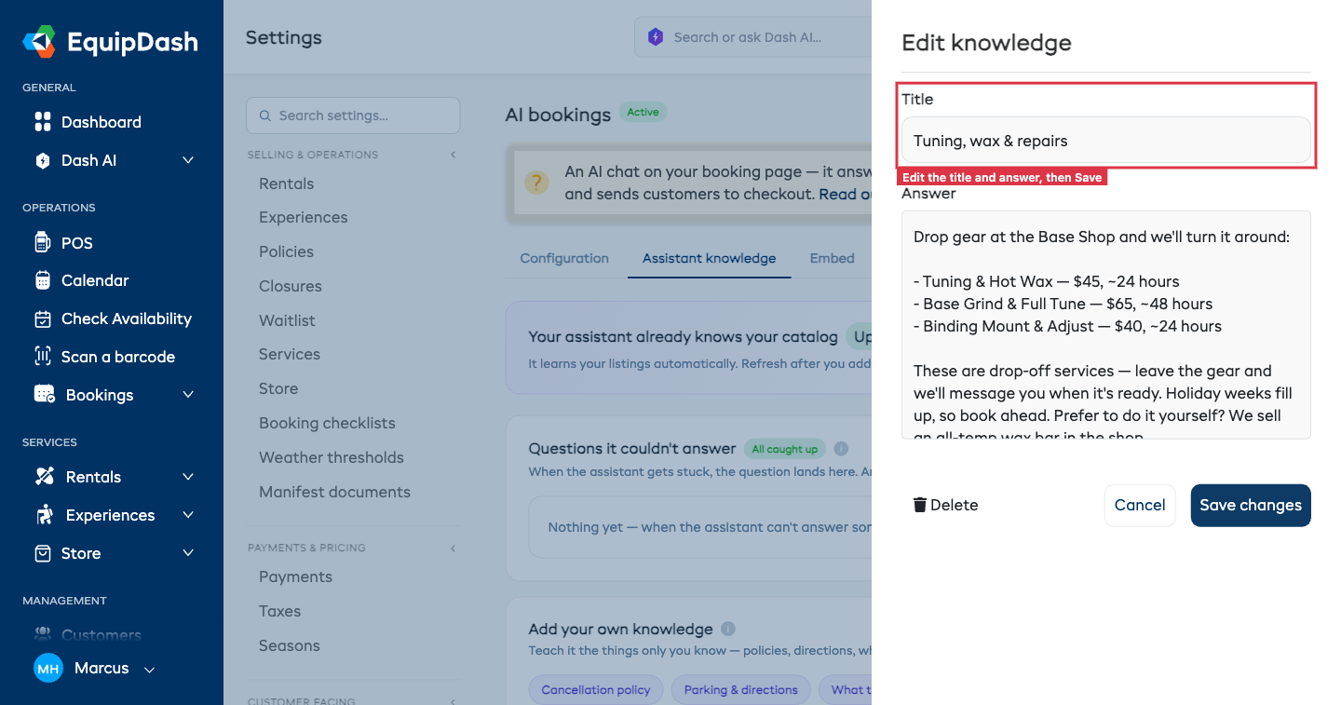Click the Search settings field
Viewport: 1341px width, 705px height.
coord(353,115)
